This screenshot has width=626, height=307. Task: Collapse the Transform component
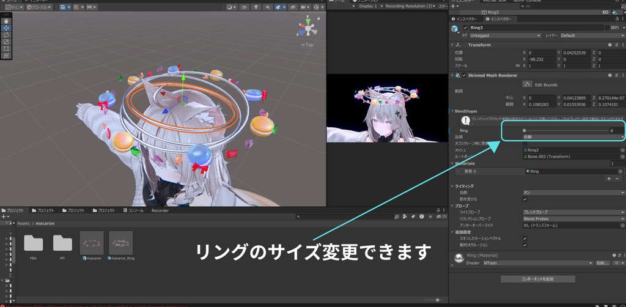click(452, 45)
